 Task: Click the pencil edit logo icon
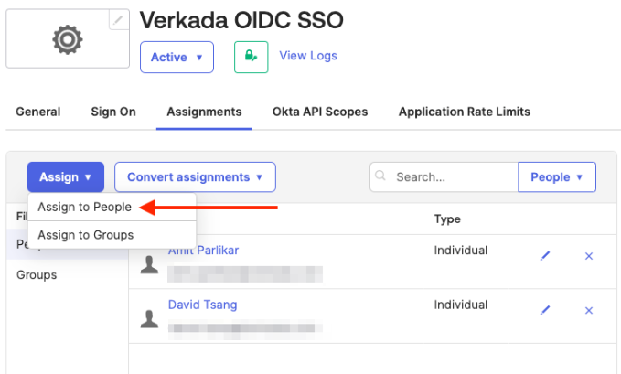tap(119, 20)
